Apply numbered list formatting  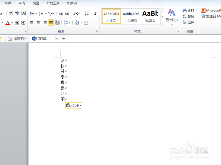(x=41, y=13)
